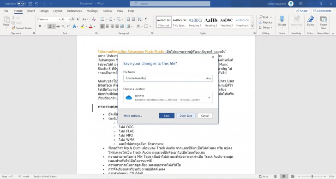The width and height of the screenshot is (336, 179).
Task: Decrease paragraph indent
Action: (x=128, y=19)
